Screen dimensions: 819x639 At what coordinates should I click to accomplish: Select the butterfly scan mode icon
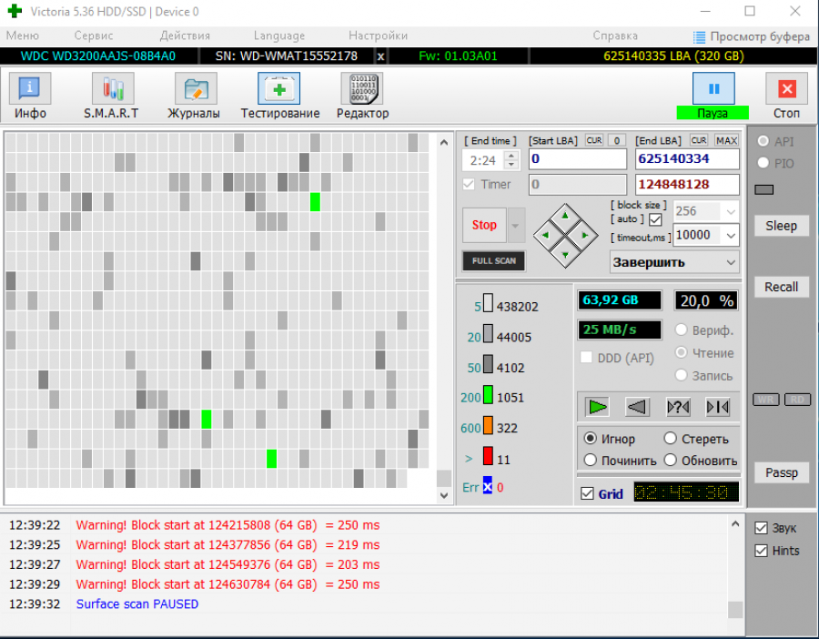718,407
